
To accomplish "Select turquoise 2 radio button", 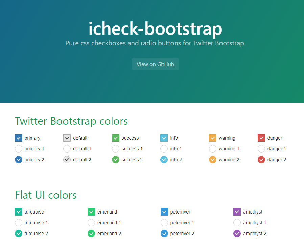I will (x=19, y=234).
